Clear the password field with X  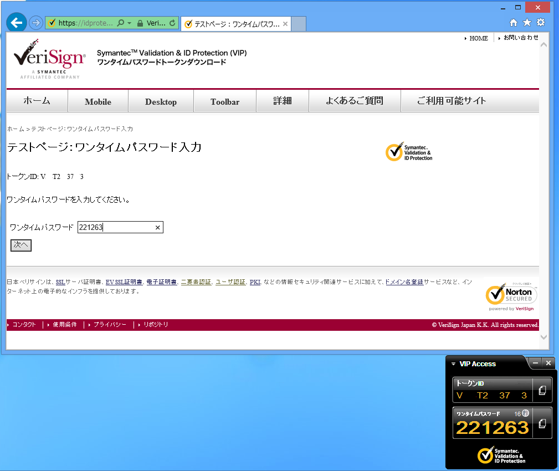pyautogui.click(x=157, y=228)
